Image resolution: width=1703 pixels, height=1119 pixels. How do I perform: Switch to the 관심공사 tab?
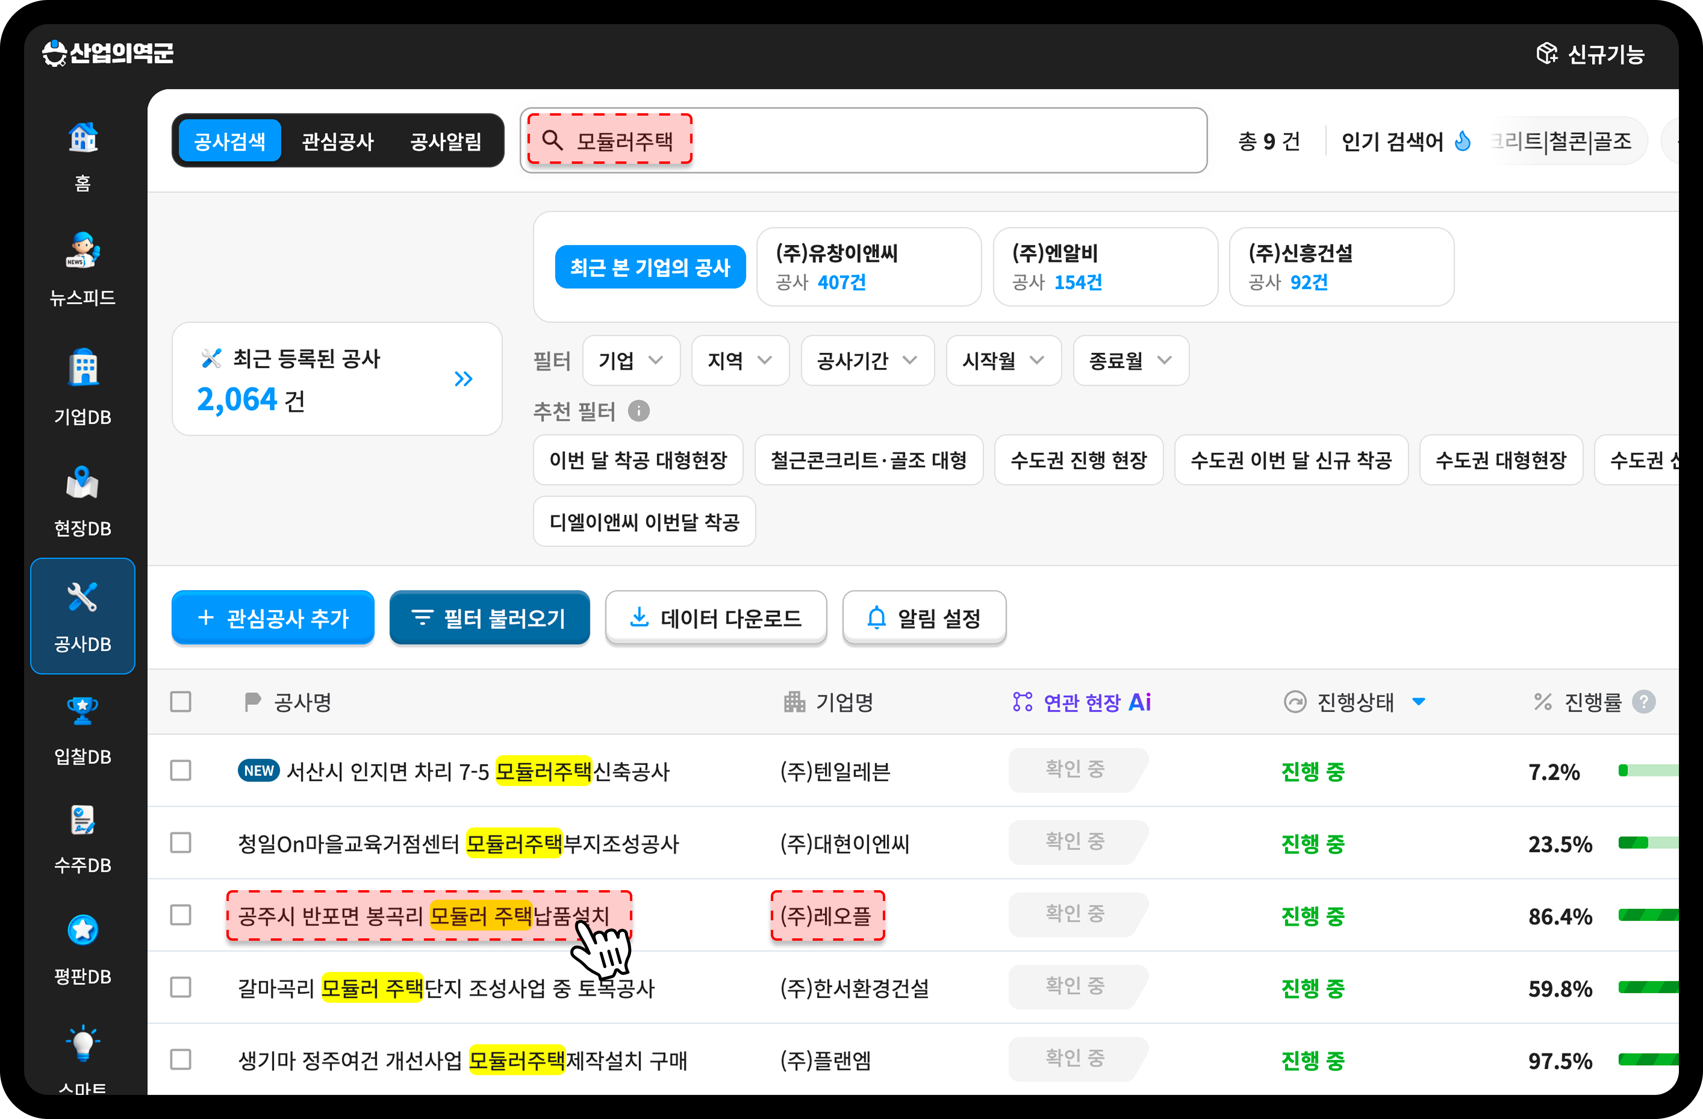click(x=338, y=141)
